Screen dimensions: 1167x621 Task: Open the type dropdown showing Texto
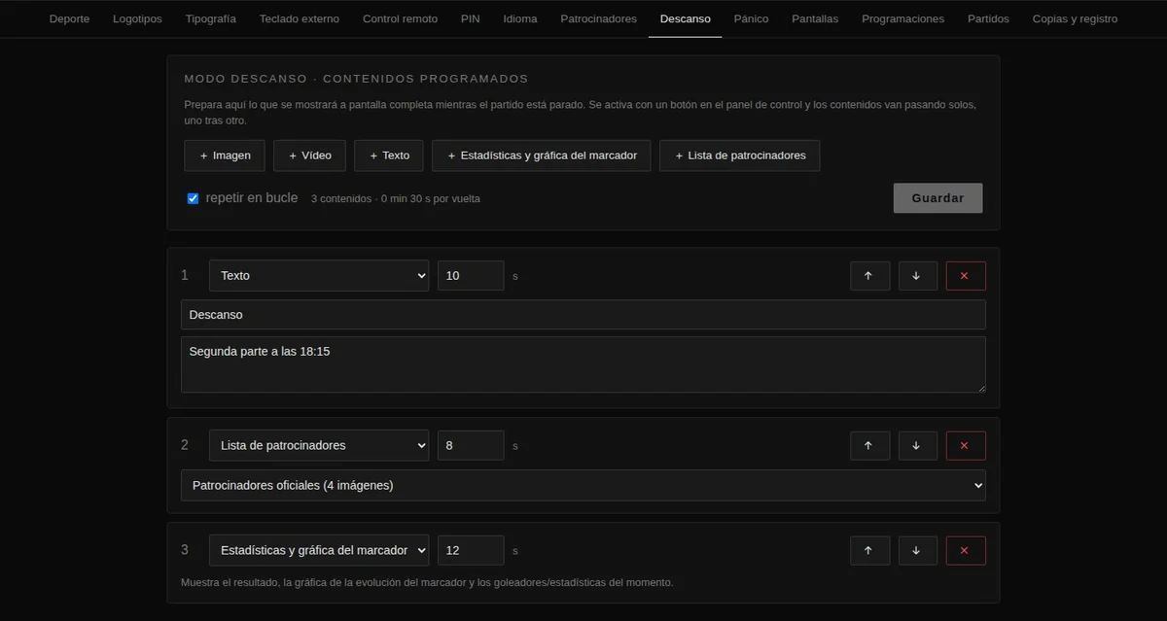pyautogui.click(x=319, y=276)
